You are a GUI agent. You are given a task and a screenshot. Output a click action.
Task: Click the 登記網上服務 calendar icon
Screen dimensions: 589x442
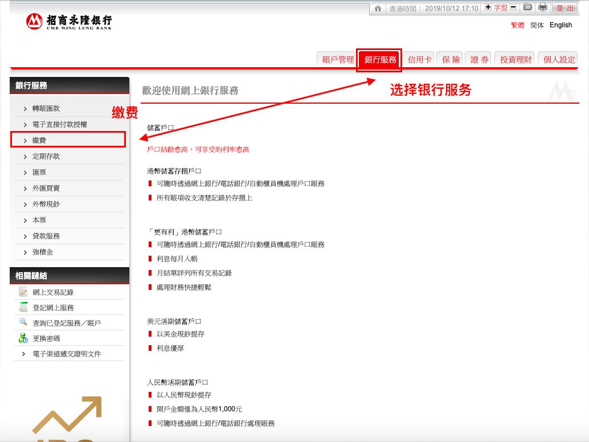click(x=23, y=308)
